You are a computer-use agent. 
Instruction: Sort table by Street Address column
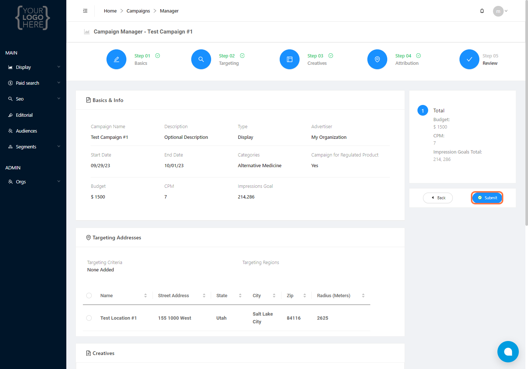pyautogui.click(x=204, y=296)
